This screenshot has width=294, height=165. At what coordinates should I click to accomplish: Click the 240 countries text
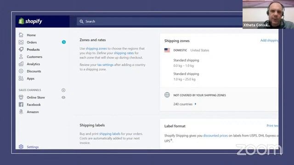(x=183, y=104)
